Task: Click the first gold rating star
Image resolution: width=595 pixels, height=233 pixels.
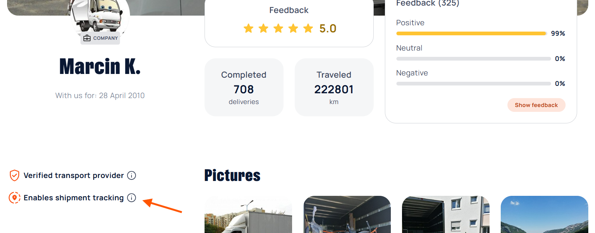Action: (x=249, y=28)
